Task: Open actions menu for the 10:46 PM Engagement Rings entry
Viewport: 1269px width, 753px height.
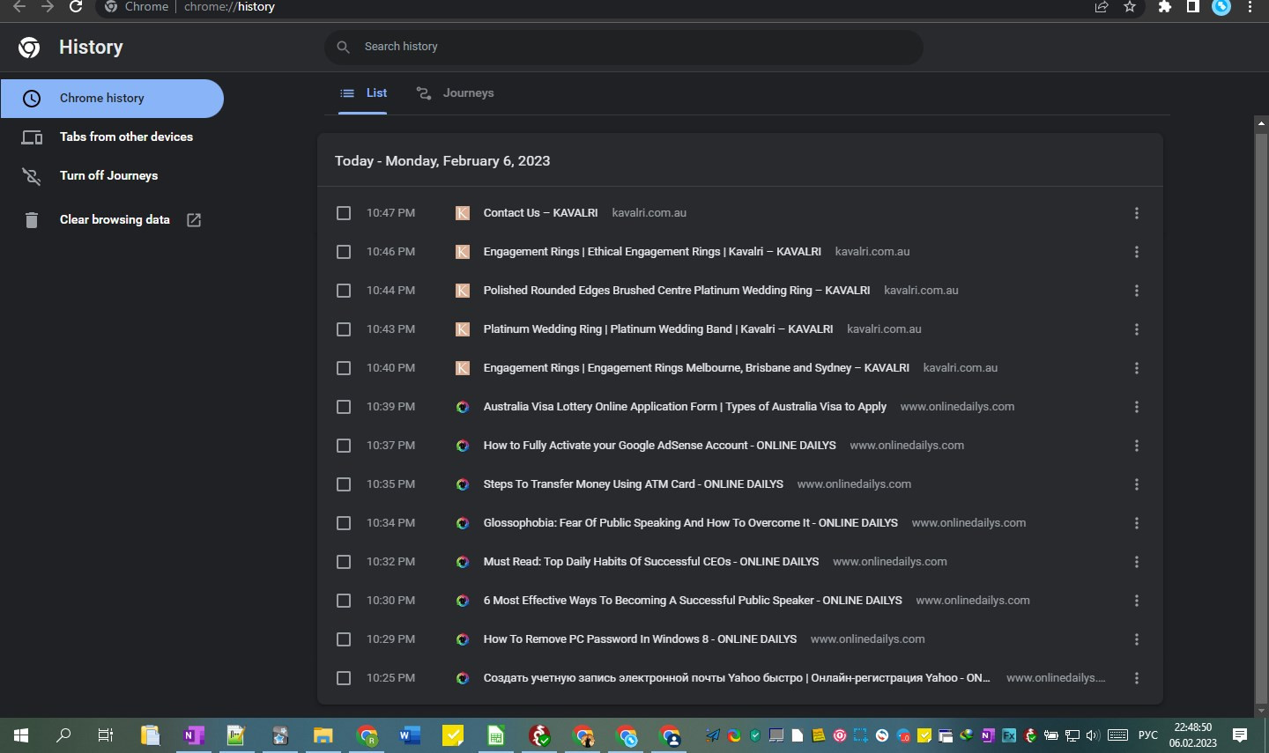Action: pos(1137,252)
